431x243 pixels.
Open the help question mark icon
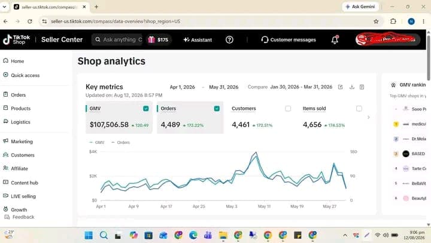coord(229,40)
